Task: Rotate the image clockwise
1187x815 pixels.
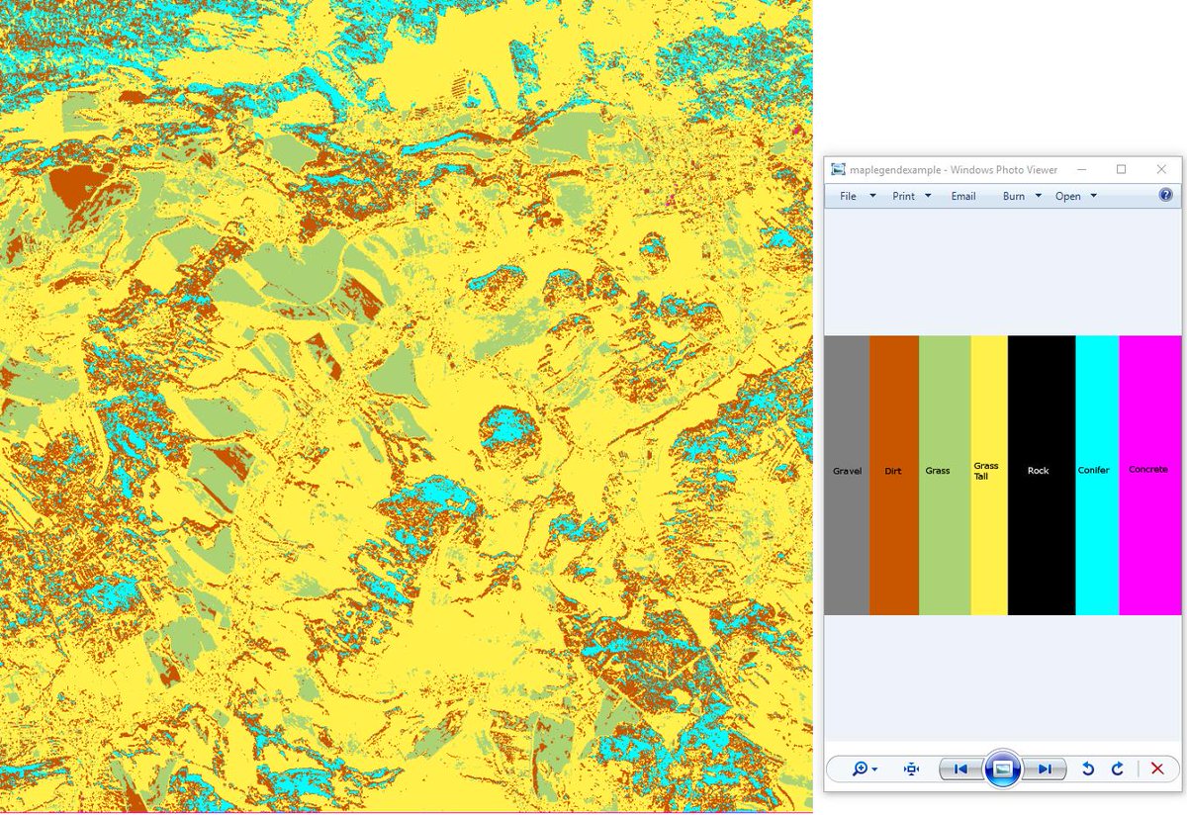Action: point(1118,769)
